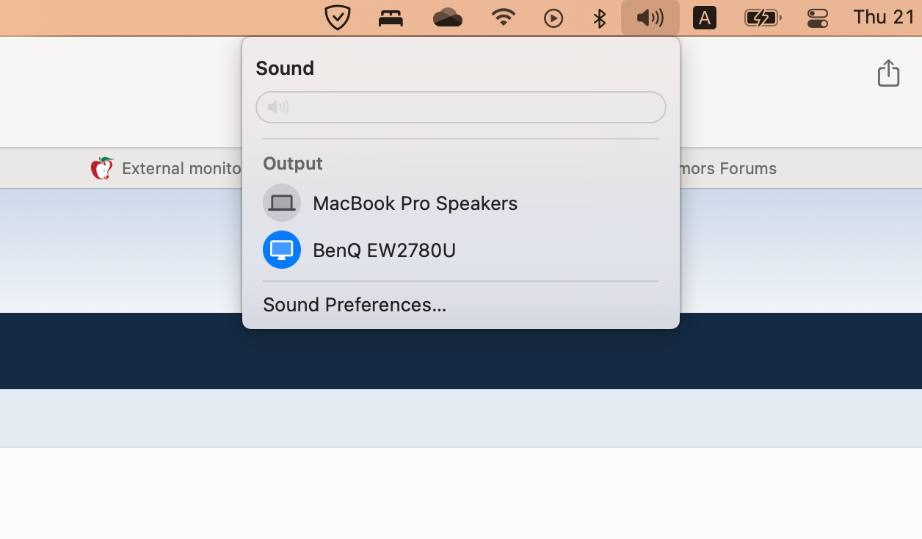Click the Now Playing play icon

tap(553, 18)
